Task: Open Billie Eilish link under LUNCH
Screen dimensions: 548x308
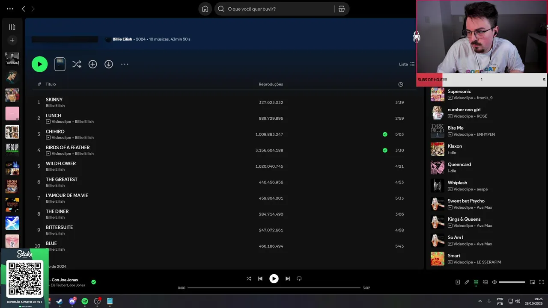Action: point(84,121)
